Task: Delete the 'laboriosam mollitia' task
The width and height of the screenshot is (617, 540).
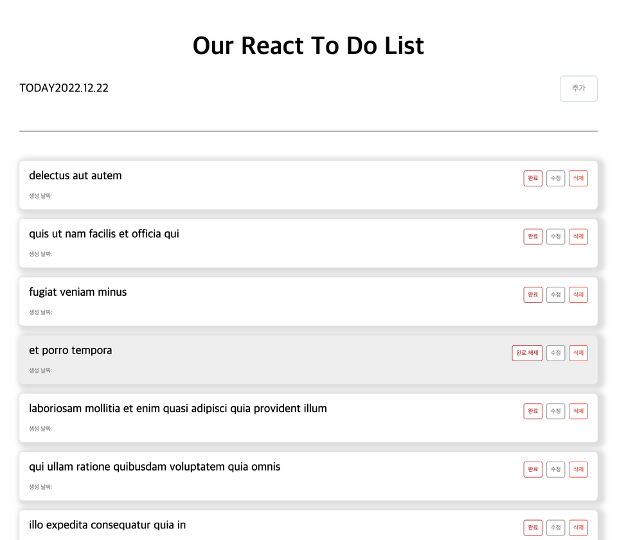Action: pos(578,411)
